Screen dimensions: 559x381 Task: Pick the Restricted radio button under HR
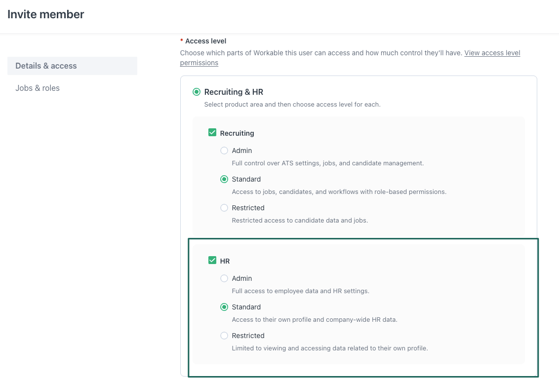pos(224,336)
